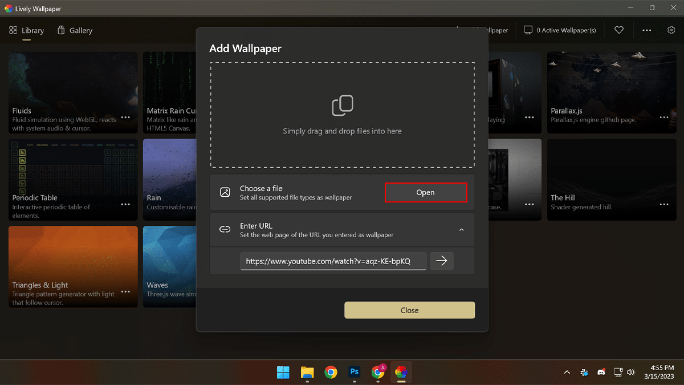
Task: Click the drag and drop files area
Action: pyautogui.click(x=342, y=115)
